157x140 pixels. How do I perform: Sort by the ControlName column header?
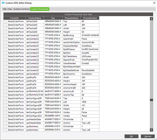35,18
